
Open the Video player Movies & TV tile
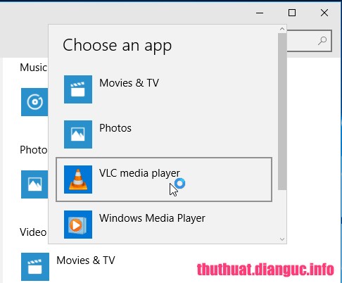click(x=35, y=267)
